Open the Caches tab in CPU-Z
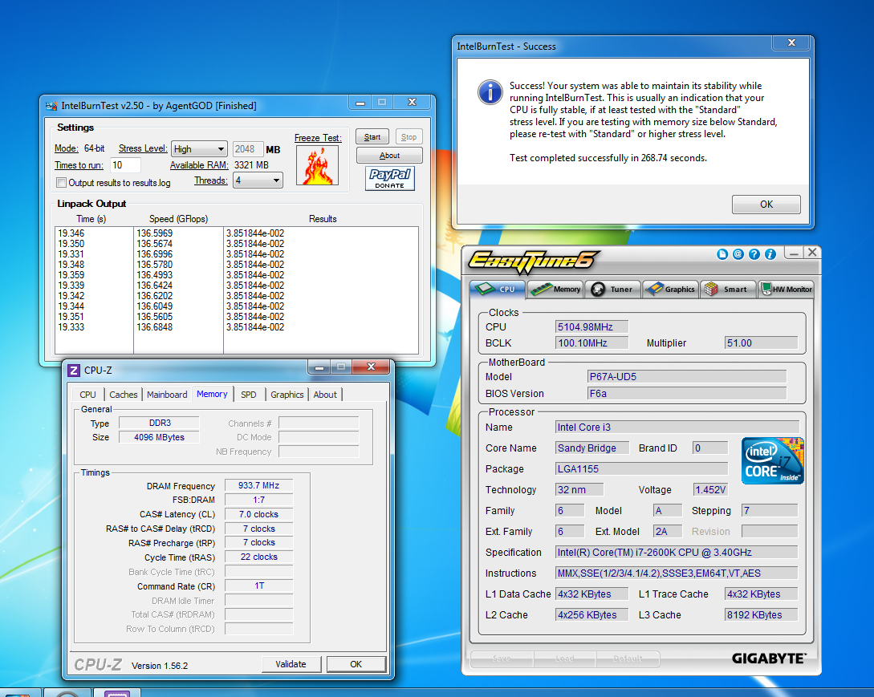The height and width of the screenshot is (697, 874). (123, 395)
